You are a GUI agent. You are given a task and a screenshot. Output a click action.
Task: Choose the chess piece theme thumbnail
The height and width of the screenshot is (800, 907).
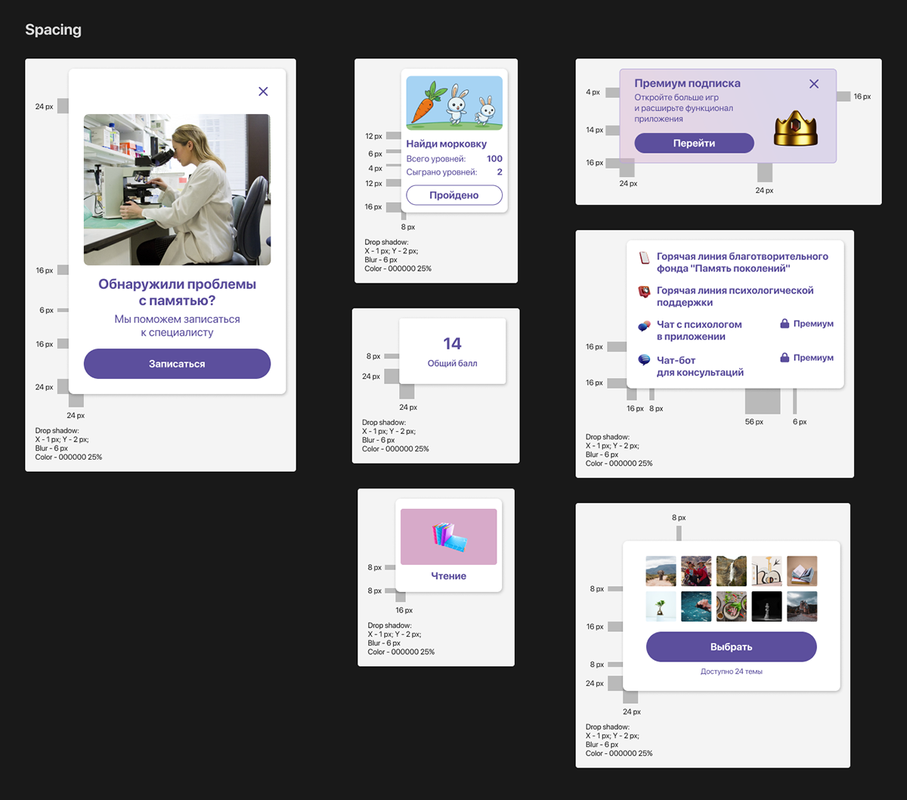click(x=766, y=606)
